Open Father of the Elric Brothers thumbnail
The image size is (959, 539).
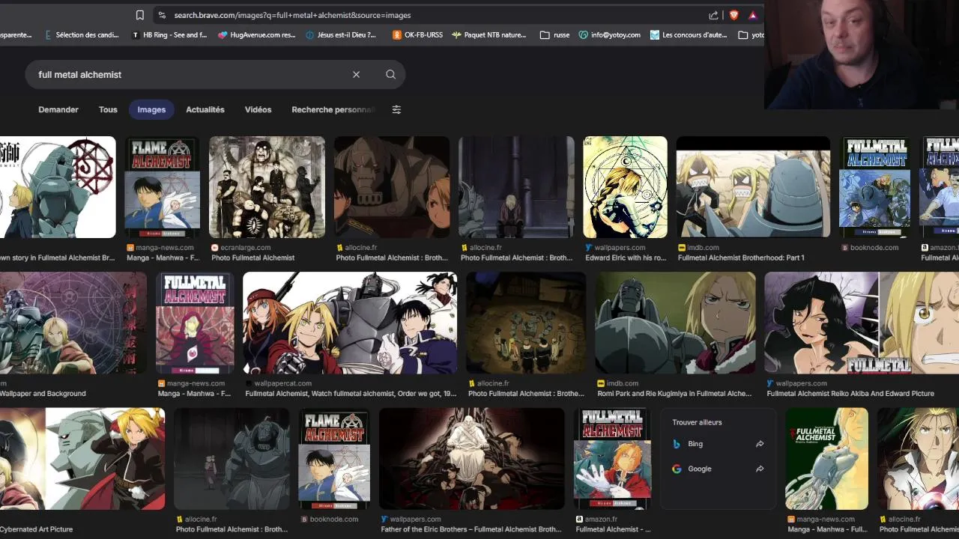(471, 459)
